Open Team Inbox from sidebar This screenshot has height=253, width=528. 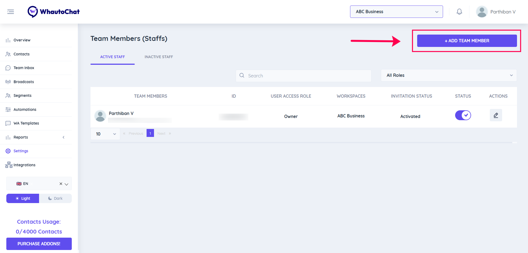point(24,68)
